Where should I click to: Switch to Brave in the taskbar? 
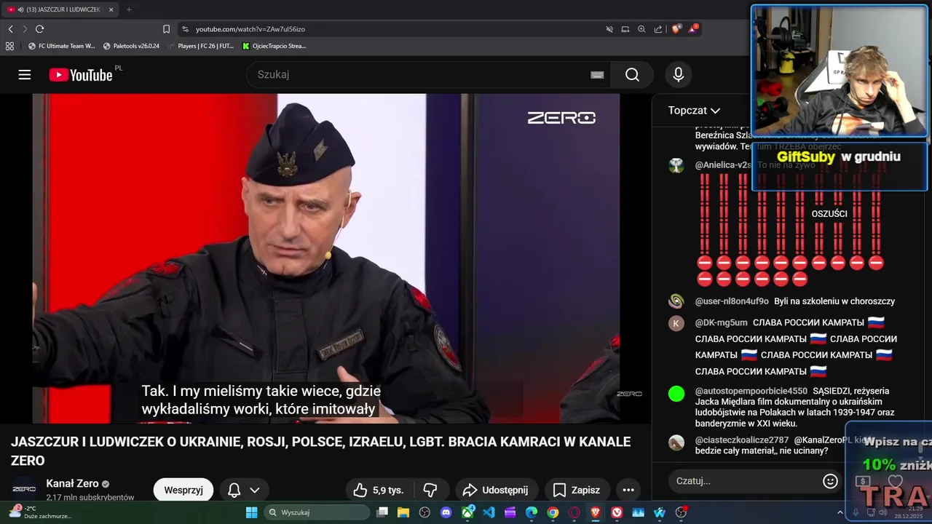click(596, 512)
